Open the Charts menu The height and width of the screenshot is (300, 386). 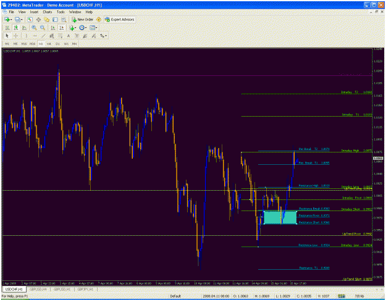pyautogui.click(x=48, y=12)
